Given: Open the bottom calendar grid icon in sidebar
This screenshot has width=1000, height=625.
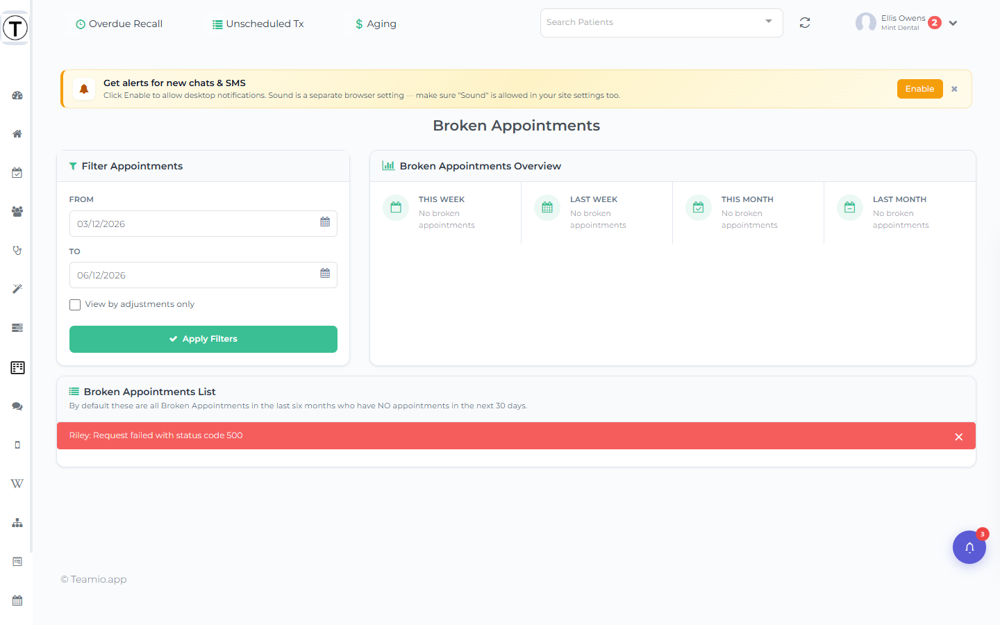Looking at the screenshot, I should (17, 601).
